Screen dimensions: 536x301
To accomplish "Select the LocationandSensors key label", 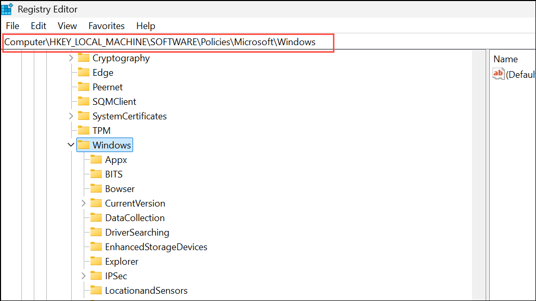I will tap(146, 291).
